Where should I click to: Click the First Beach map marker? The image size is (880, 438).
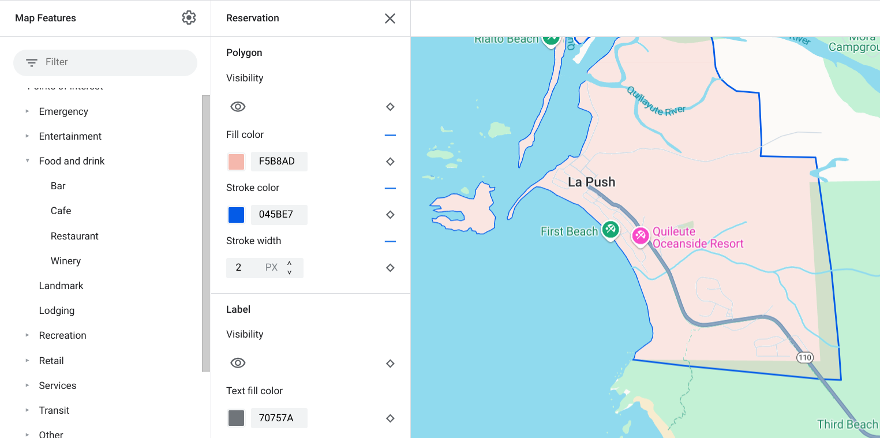[611, 230]
